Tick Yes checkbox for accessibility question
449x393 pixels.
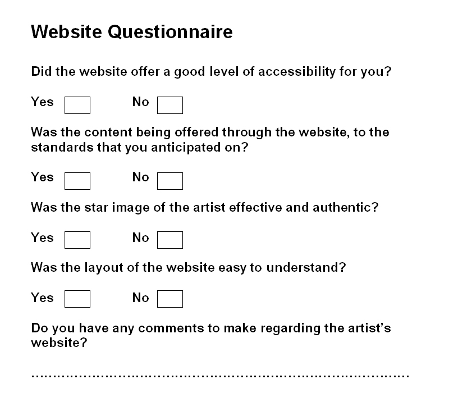(x=77, y=105)
